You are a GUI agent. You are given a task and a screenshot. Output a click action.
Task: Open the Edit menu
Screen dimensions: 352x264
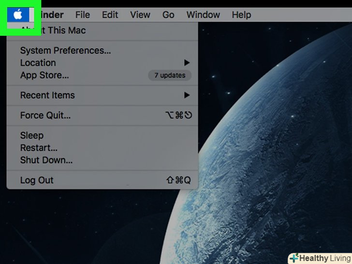[110, 15]
